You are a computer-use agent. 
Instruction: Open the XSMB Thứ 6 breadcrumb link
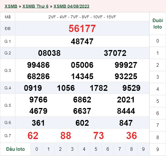(x=35, y=6)
